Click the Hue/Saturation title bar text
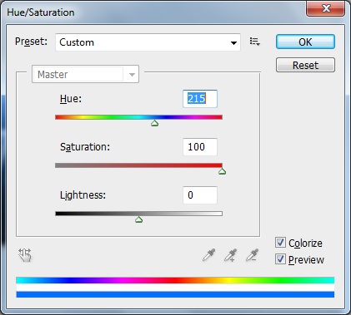The height and width of the screenshot is (315, 351). (41, 12)
